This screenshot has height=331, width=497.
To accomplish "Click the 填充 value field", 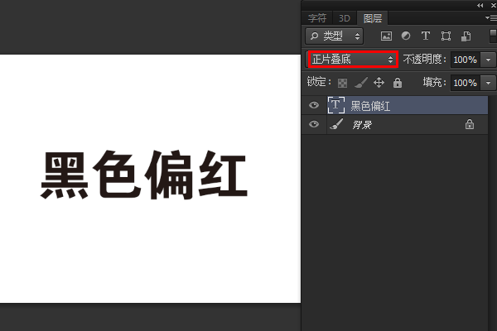I will (x=465, y=83).
